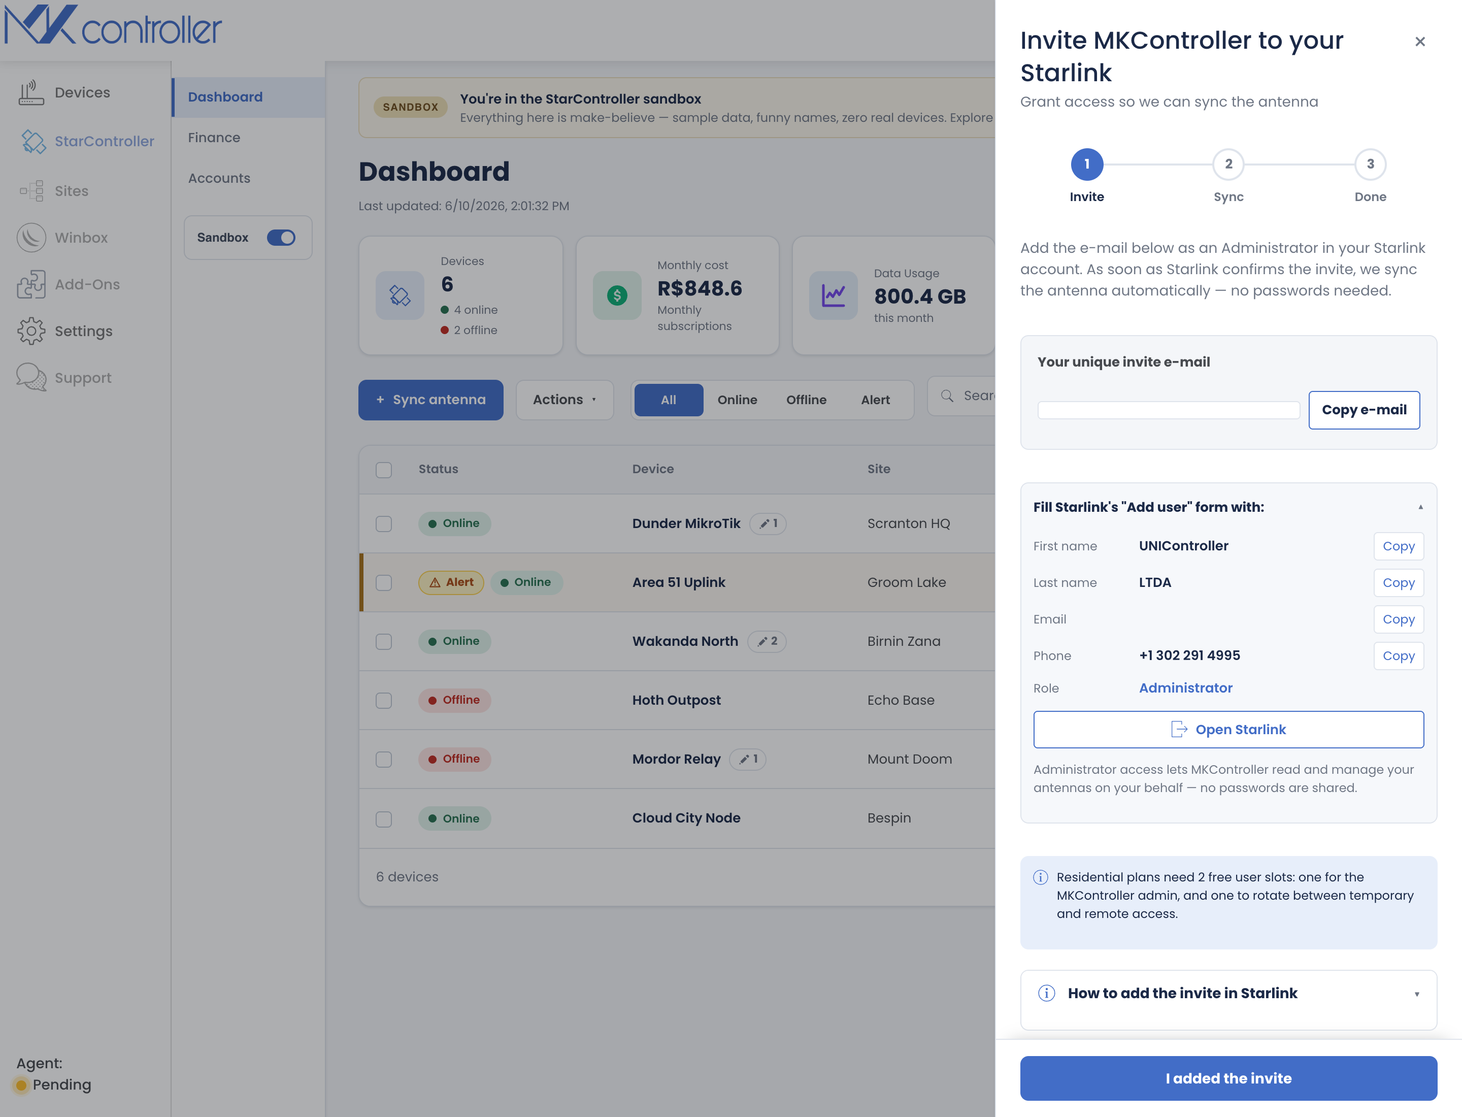Screen dimensions: 1462x1117
Task: Select the Dunder MikroTik row checkbox
Action: click(x=384, y=524)
